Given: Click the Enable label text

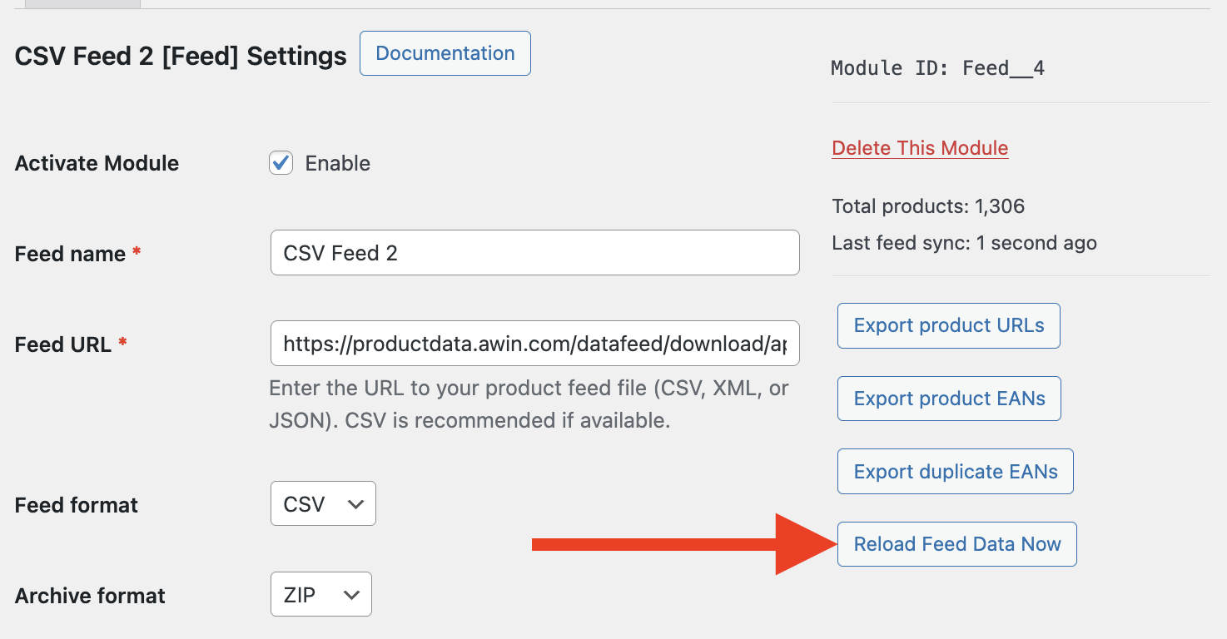Looking at the screenshot, I should [x=337, y=163].
